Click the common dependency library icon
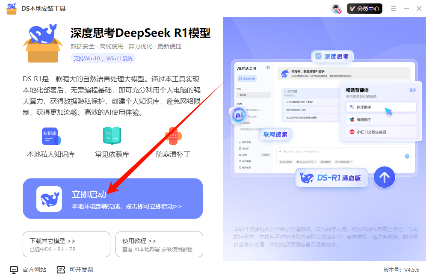 click(x=112, y=136)
